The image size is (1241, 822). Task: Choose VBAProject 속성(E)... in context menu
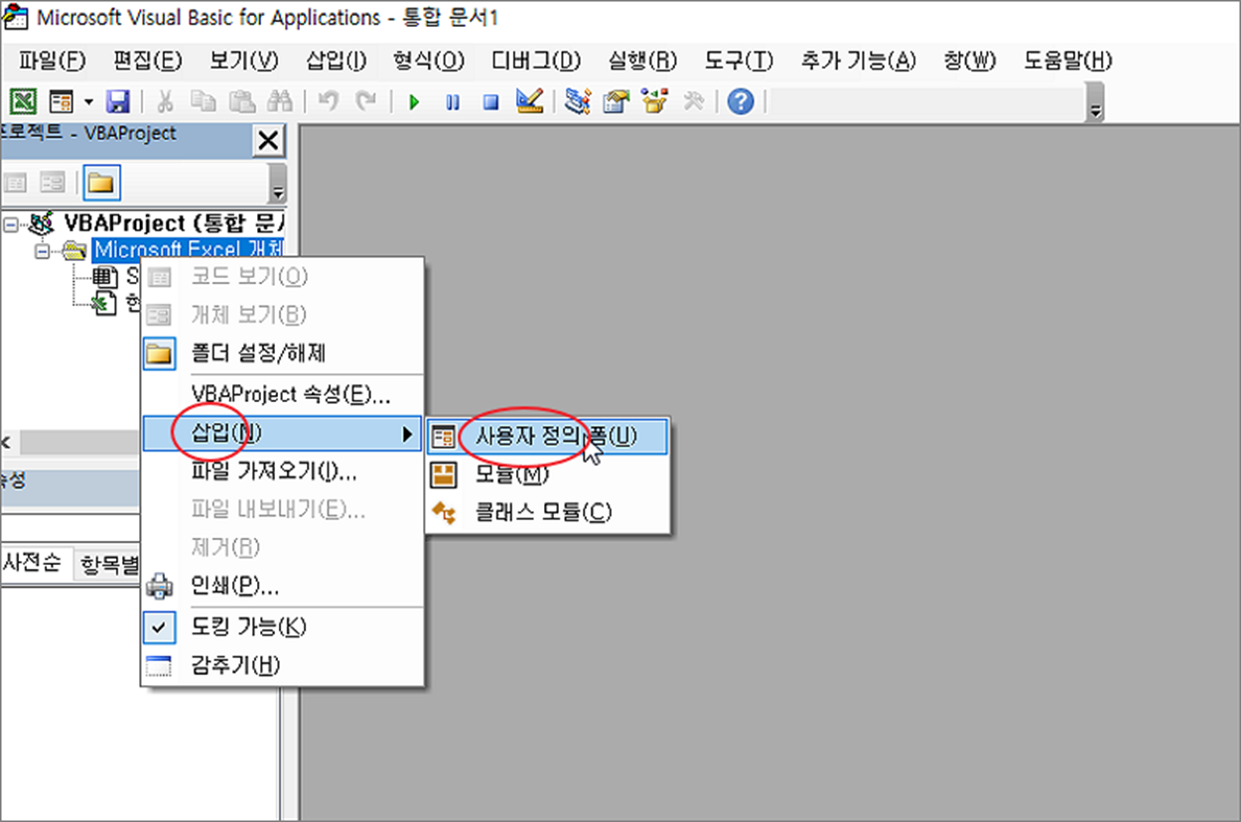(283, 394)
